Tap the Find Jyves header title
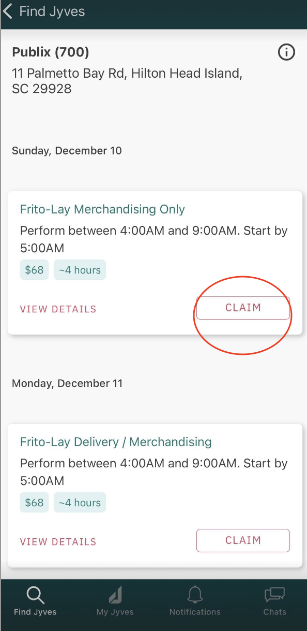The image size is (307, 631). [x=52, y=11]
